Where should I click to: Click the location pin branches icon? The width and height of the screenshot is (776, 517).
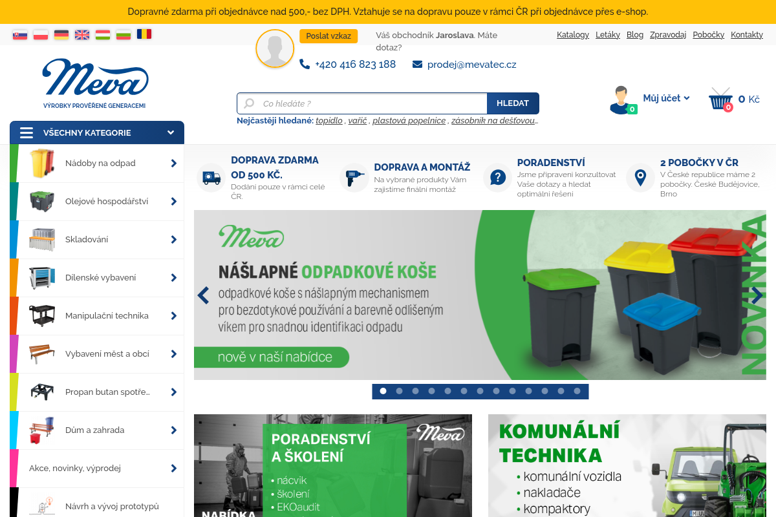point(640,177)
